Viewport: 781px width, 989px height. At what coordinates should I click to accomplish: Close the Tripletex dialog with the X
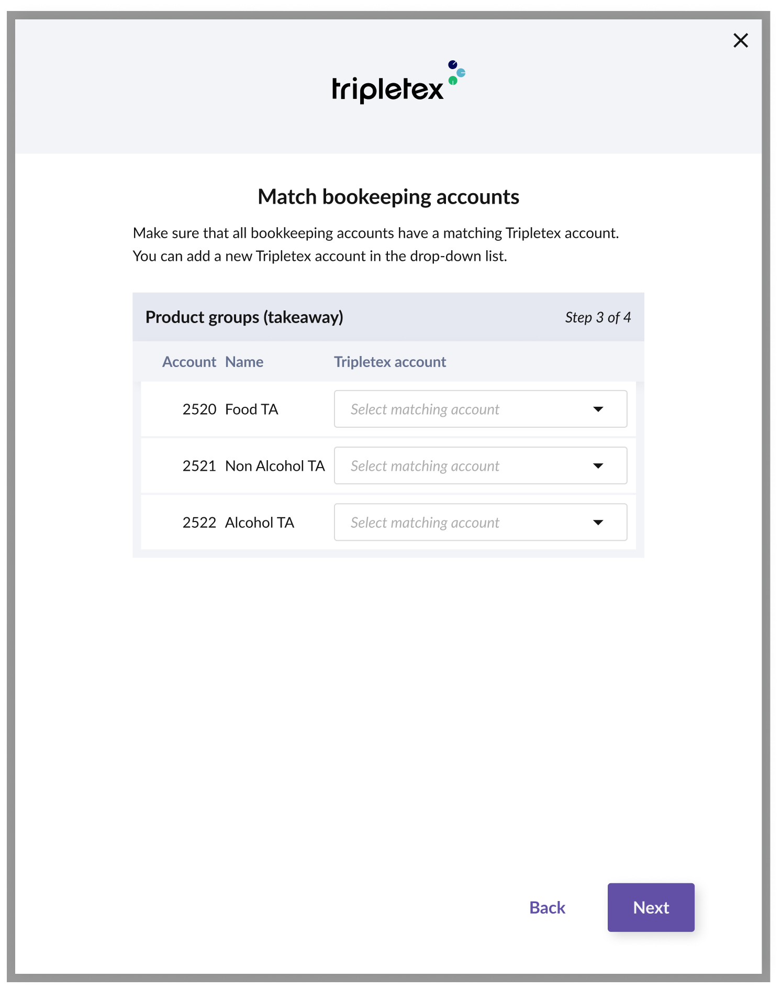tap(740, 40)
